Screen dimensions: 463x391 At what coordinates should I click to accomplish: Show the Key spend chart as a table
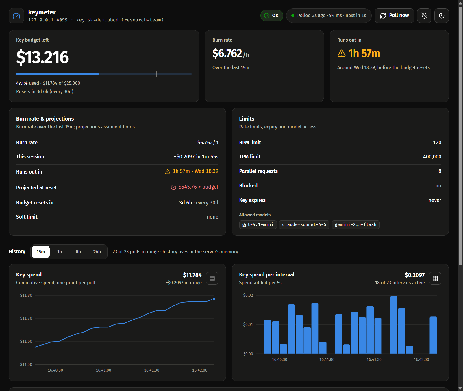tap(212, 279)
